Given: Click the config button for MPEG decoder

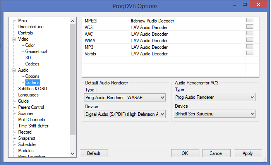Looking at the screenshot, I should point(249,20).
